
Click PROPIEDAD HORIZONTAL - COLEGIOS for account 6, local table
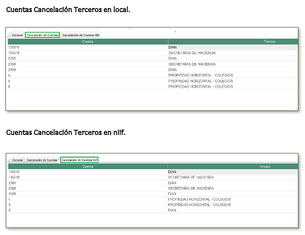tap(200, 87)
